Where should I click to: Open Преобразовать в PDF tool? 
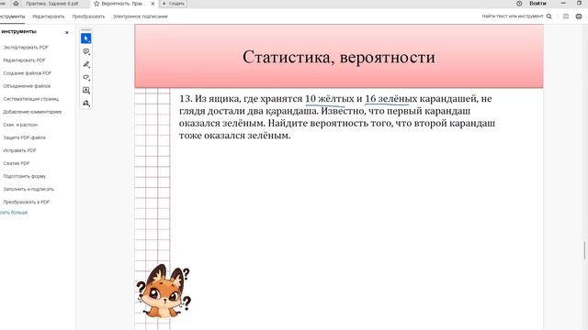click(x=27, y=202)
